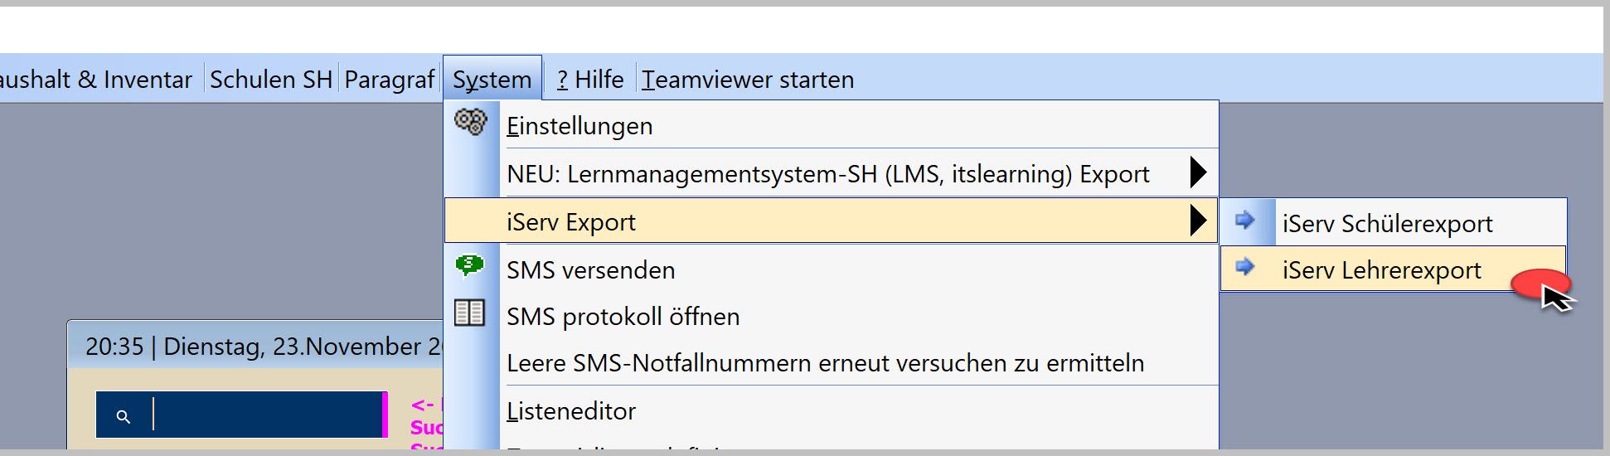Click the magnifier icon in search box
Screen dimensions: 1610x456
(x=123, y=416)
